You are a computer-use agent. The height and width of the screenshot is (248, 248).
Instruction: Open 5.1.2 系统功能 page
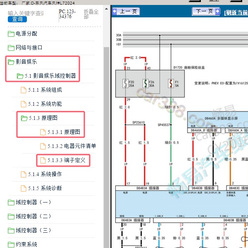[x=45, y=104]
